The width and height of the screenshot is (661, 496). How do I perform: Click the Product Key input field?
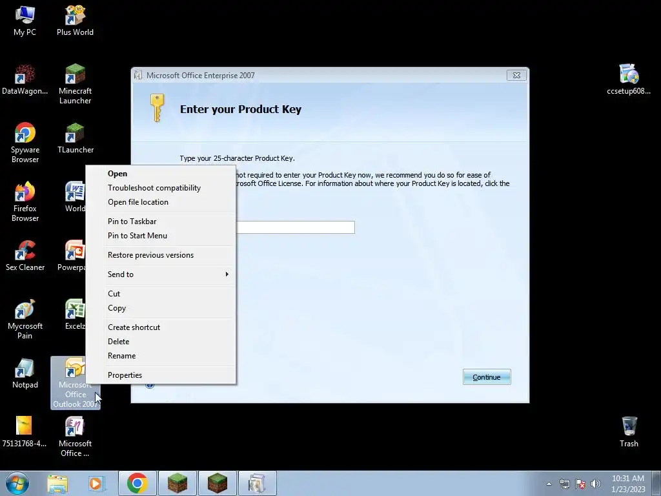click(295, 227)
